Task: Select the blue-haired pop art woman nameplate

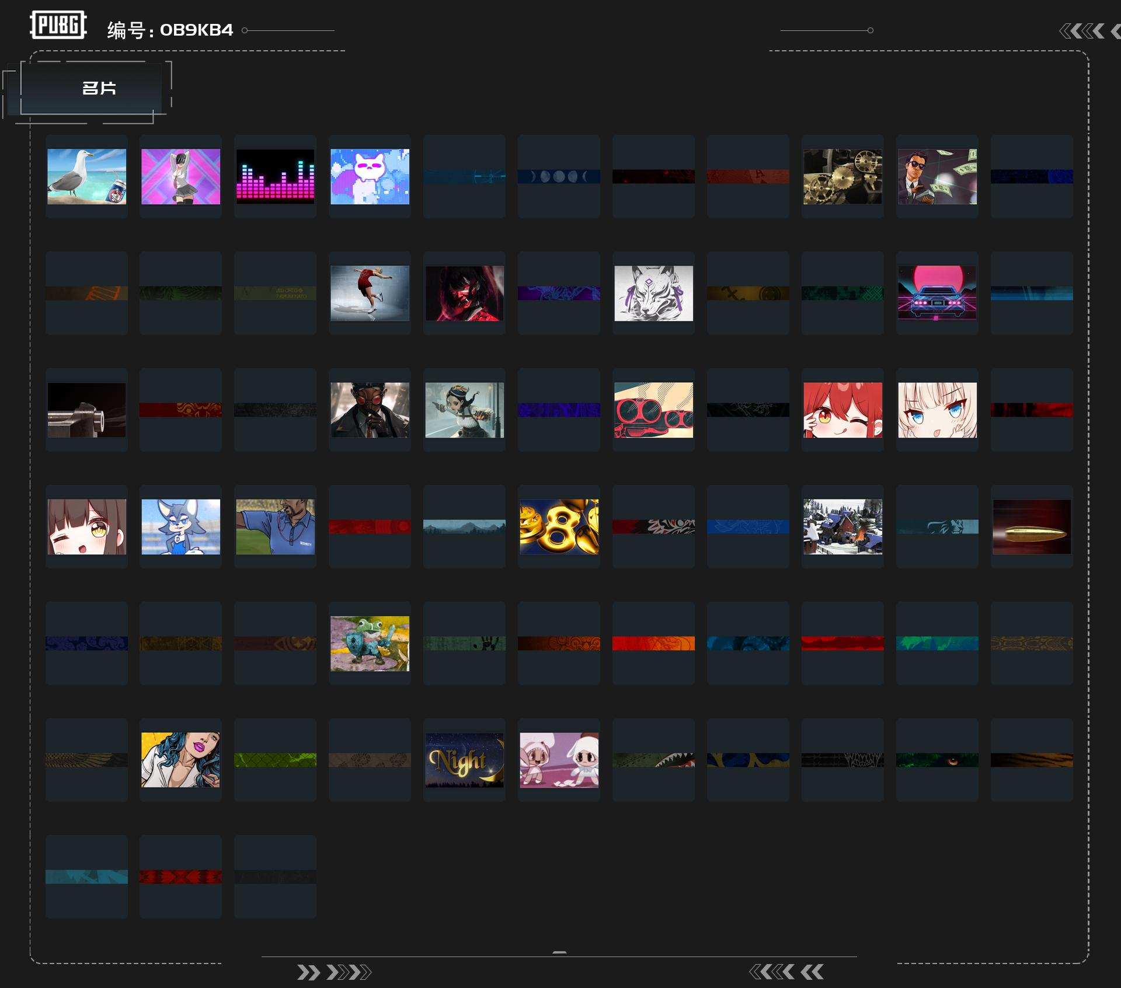Action: (x=180, y=760)
